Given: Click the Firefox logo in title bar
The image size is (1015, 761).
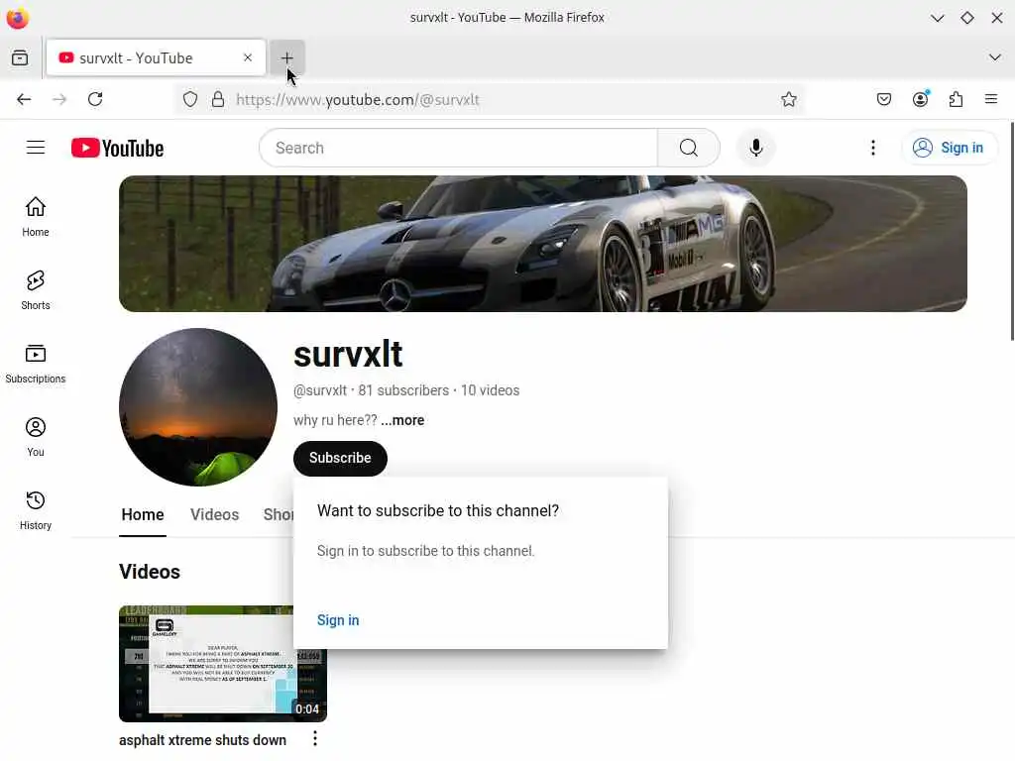Looking at the screenshot, I should 18,18.
